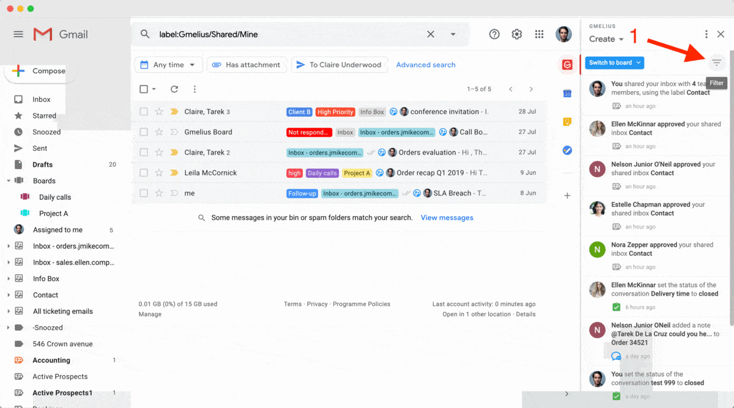Open the Starred folder
Screen dimensions: 734x408
click(44, 115)
